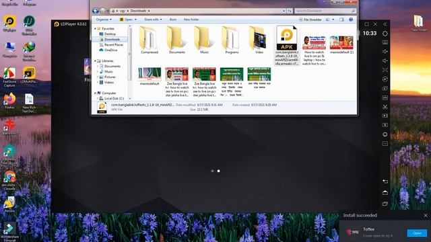Open the Toffee app via Open button
This screenshot has height=242, width=431.
point(417,233)
